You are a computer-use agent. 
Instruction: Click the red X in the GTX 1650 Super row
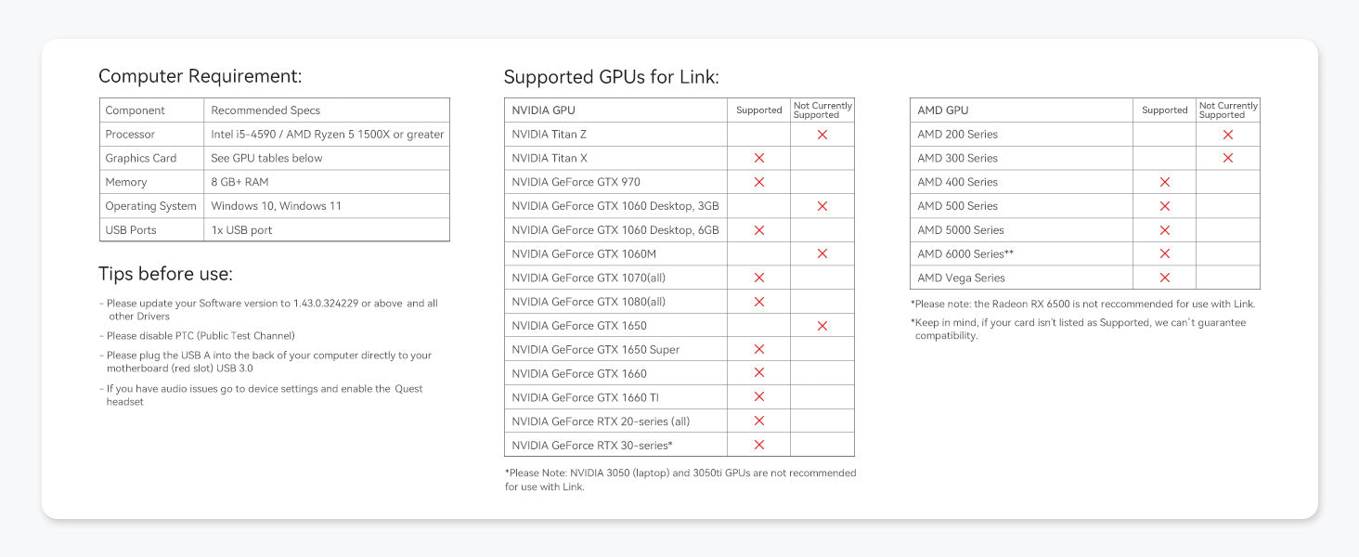click(758, 349)
